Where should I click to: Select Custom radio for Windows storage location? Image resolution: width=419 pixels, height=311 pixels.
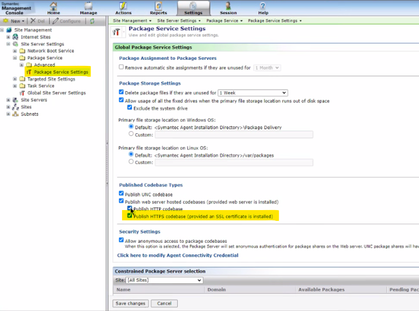pyautogui.click(x=131, y=134)
